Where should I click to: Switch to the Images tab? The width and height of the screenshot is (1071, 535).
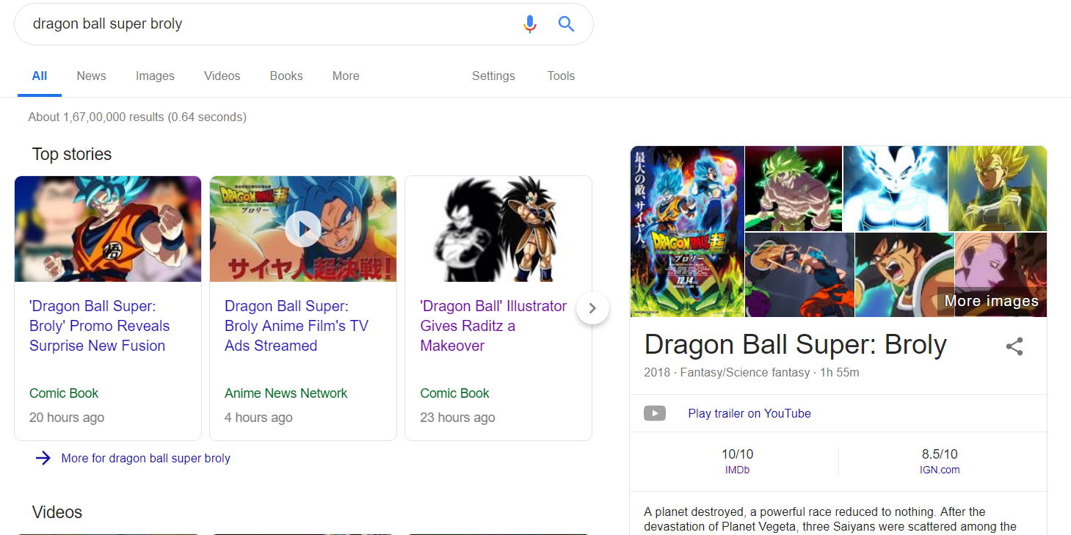pos(155,76)
